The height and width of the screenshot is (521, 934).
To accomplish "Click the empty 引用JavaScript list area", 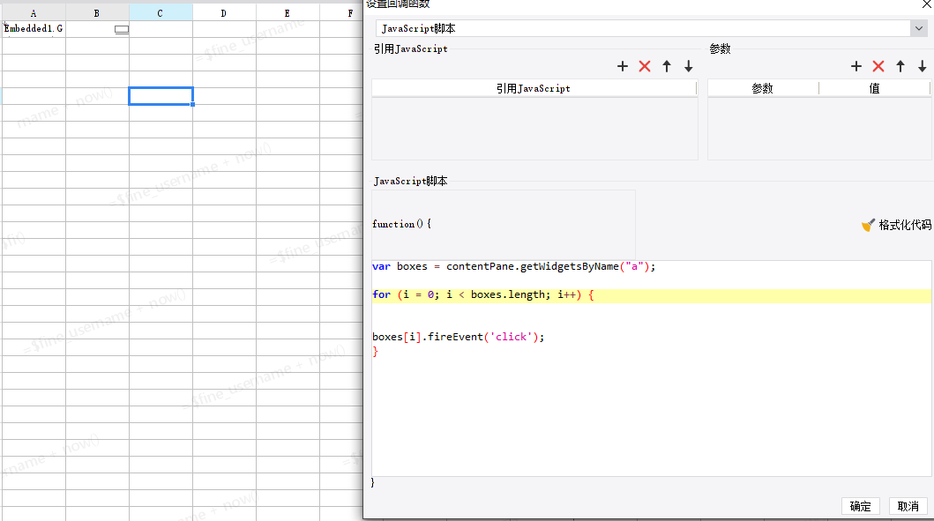I will coord(534,128).
